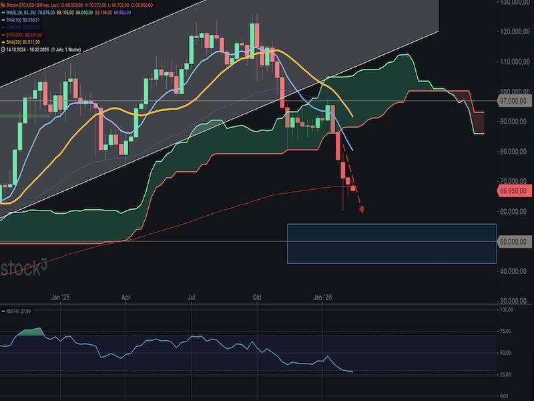Click the Bitcoin BTC/USD candlestick icon in legend
Image resolution: width=534 pixels, height=401 pixels.
pos(3,5)
